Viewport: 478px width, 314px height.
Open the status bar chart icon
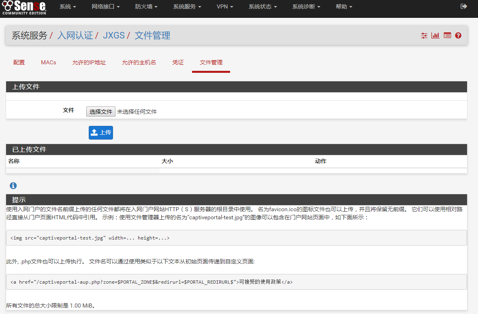point(435,36)
